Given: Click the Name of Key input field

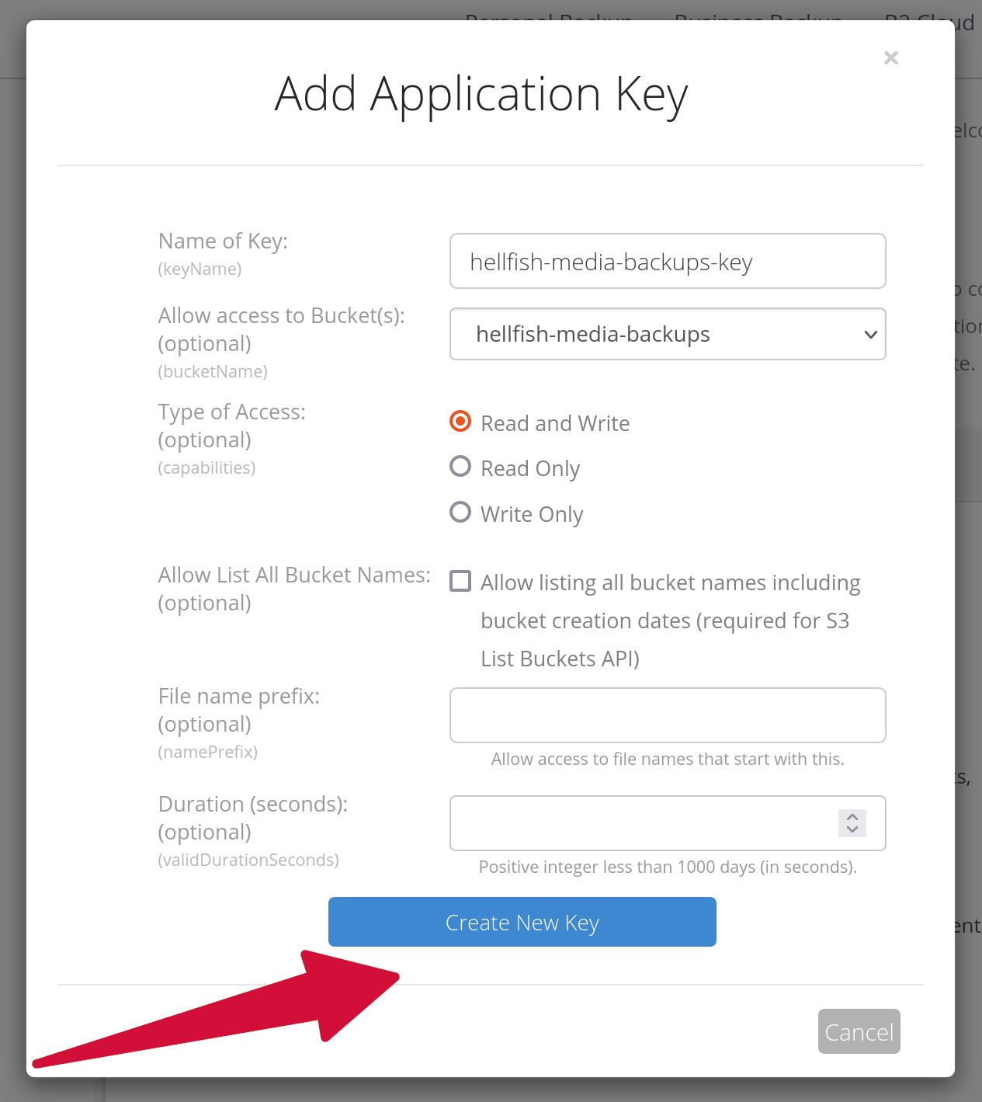Looking at the screenshot, I should click(668, 261).
